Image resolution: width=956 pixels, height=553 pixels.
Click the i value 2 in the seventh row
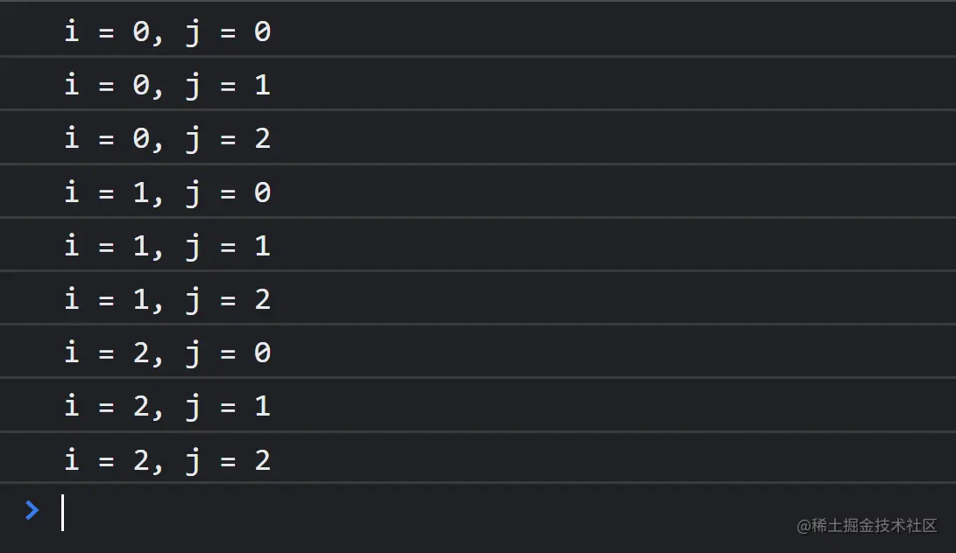click(x=141, y=353)
